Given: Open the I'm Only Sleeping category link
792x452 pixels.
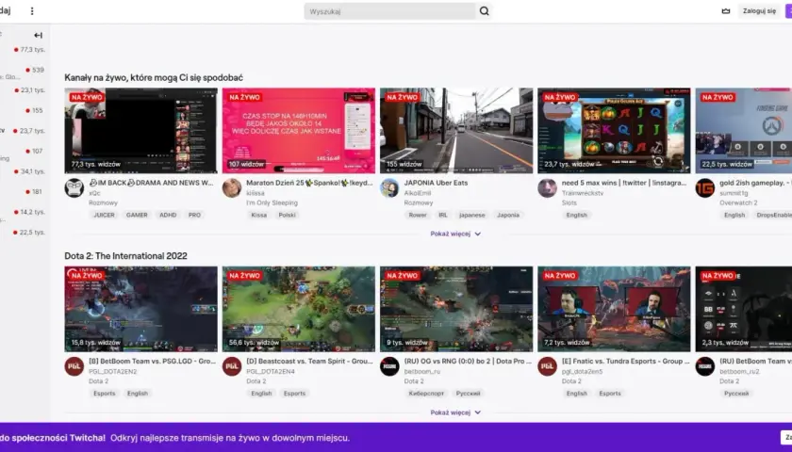Looking at the screenshot, I should pyautogui.click(x=272, y=202).
